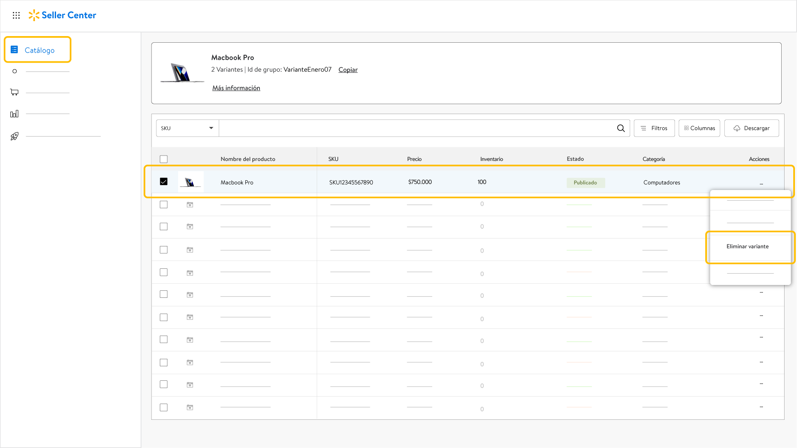Toggle the select-all header checkbox
Image resolution: width=797 pixels, height=448 pixels.
(x=164, y=159)
